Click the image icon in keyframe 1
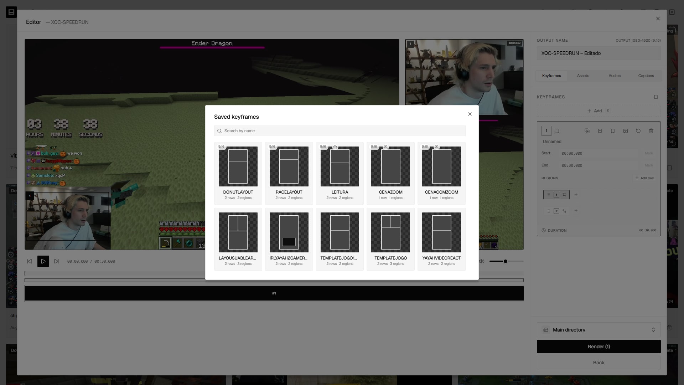 pos(626,131)
